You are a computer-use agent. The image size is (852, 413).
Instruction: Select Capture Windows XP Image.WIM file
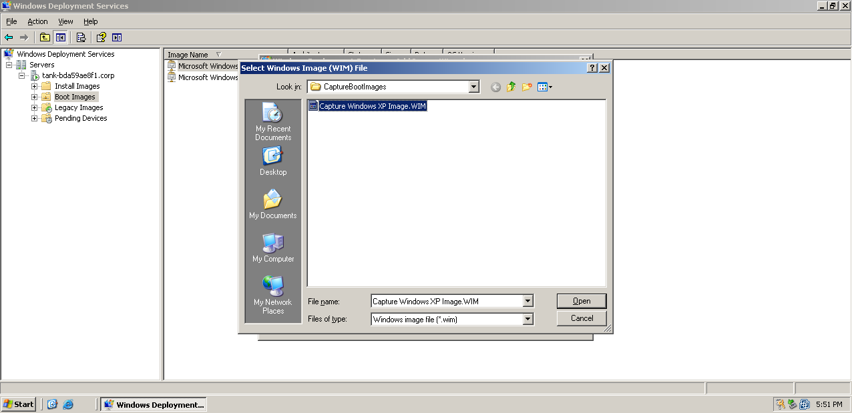(x=367, y=106)
